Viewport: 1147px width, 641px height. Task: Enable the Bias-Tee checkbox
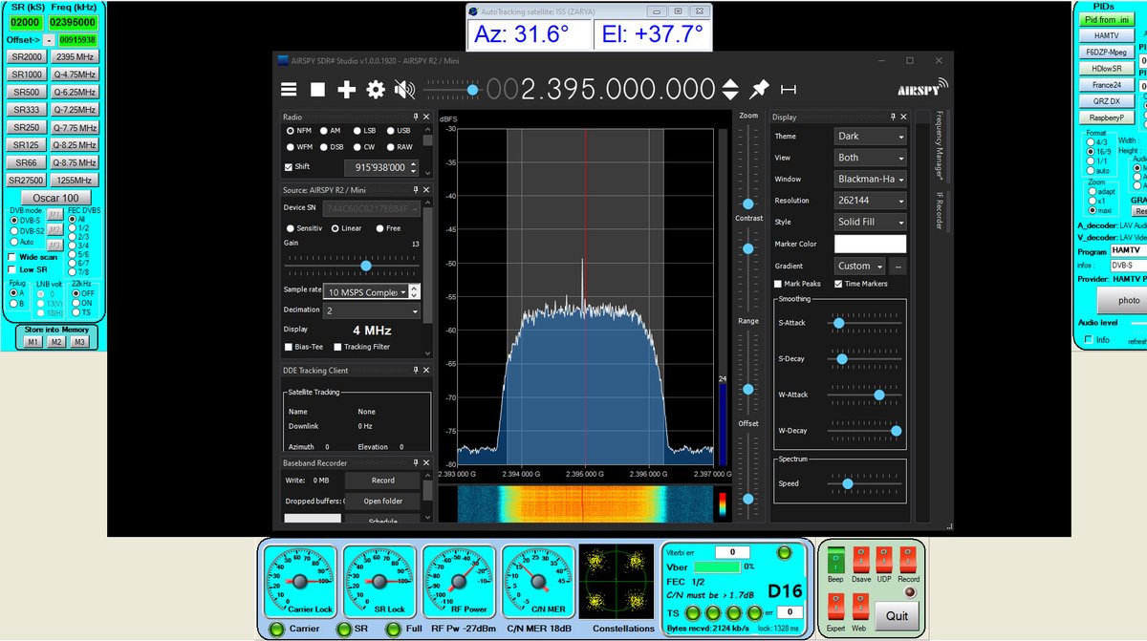click(289, 347)
